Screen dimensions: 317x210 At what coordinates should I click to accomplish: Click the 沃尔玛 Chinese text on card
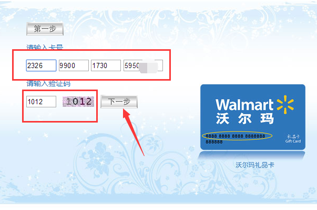(245, 118)
